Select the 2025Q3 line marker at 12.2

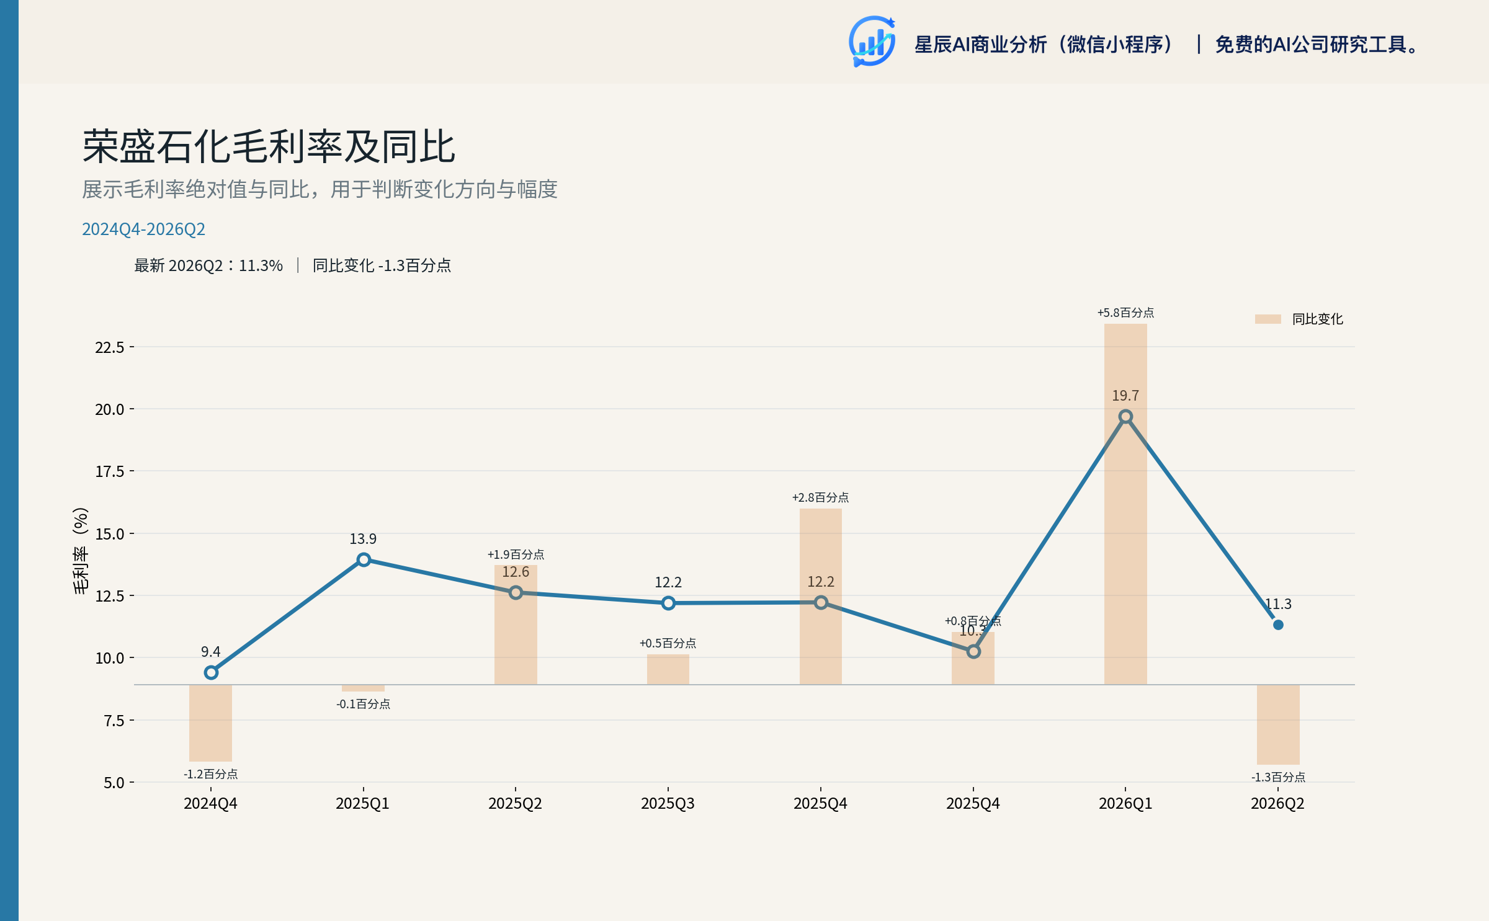point(668,603)
